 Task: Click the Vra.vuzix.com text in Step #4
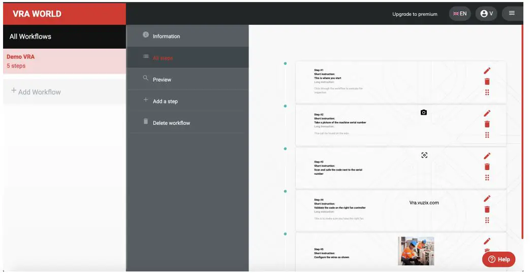pos(424,203)
